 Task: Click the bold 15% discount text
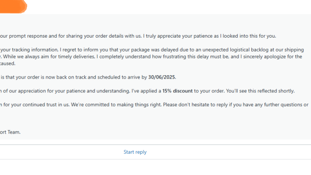click(x=178, y=91)
